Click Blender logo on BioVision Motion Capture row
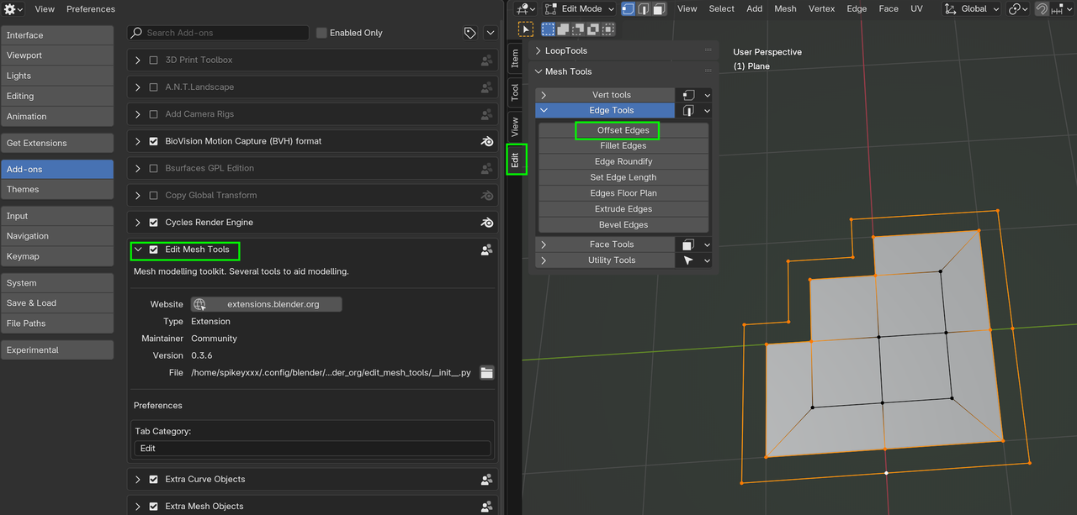This screenshot has height=515, width=1077. pyautogui.click(x=486, y=141)
